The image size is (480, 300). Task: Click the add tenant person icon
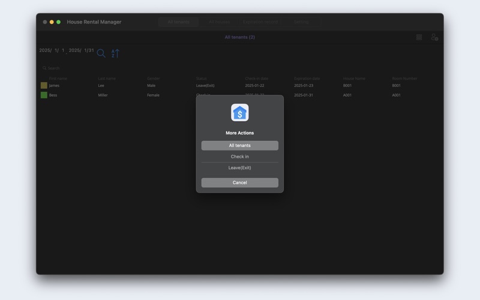(x=434, y=37)
